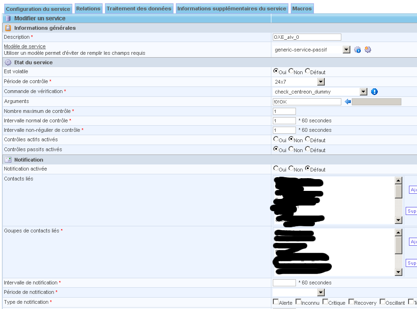The image size is (417, 309).
Task: Click the Notification section header icon
Action: (8, 160)
